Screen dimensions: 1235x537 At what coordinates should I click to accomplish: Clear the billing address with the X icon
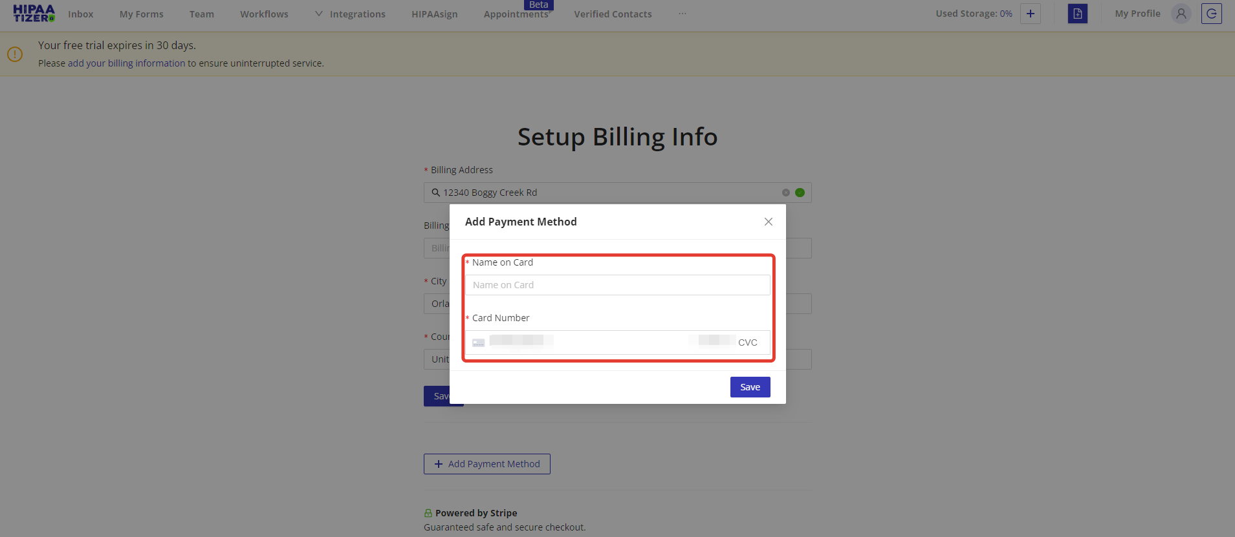pyautogui.click(x=785, y=193)
